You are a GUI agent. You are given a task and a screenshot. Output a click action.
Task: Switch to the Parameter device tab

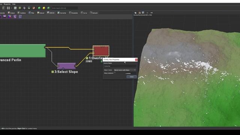tap(73, 13)
